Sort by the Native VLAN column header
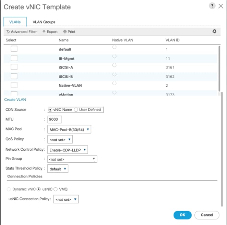The width and height of the screenshot is (227, 225). click(123, 40)
